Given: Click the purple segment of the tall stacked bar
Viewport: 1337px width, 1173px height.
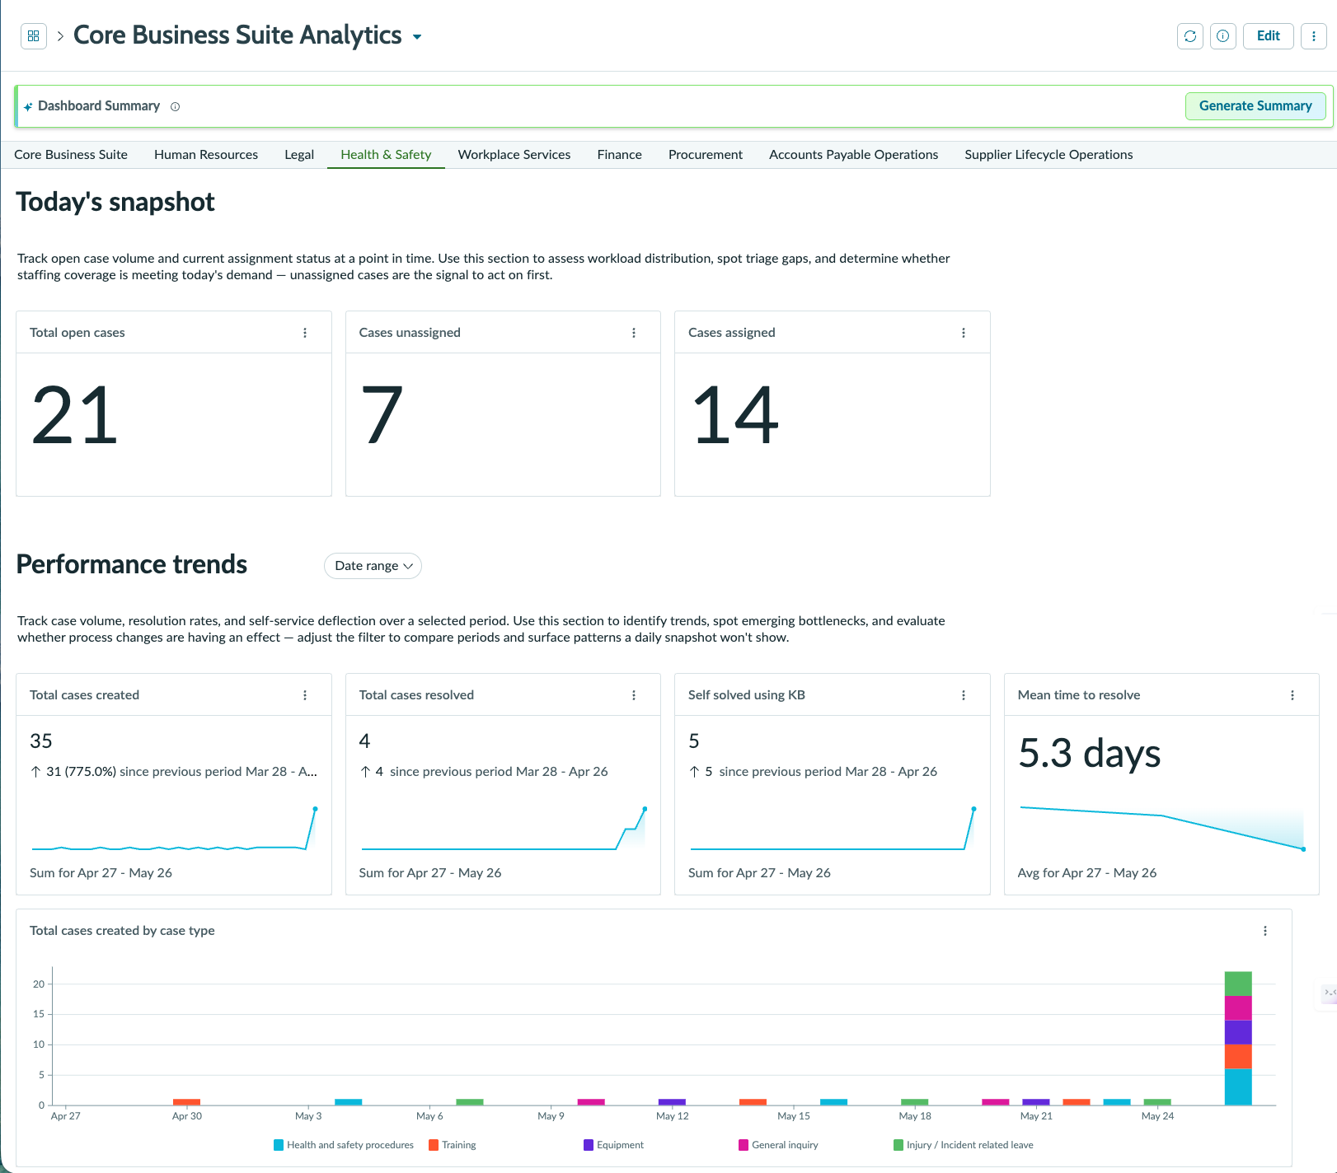Looking at the screenshot, I should (1238, 1033).
